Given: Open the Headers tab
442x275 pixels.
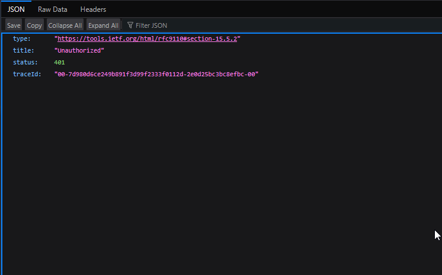Looking at the screenshot, I should tap(93, 9).
